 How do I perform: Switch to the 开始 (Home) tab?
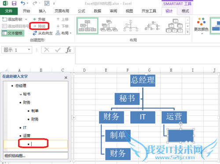tap(26, 11)
